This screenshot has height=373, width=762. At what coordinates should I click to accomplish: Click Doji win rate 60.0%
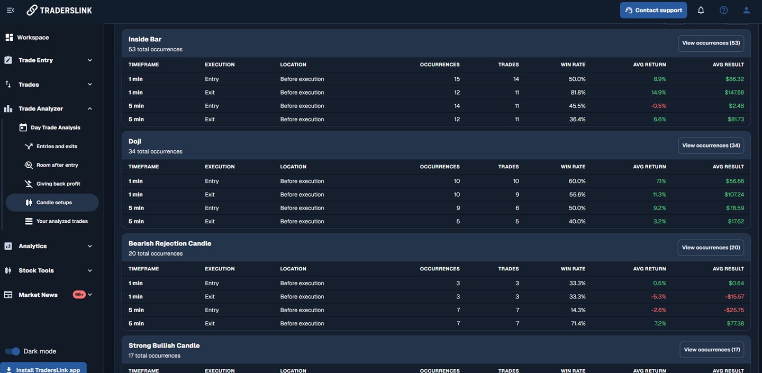pyautogui.click(x=577, y=181)
